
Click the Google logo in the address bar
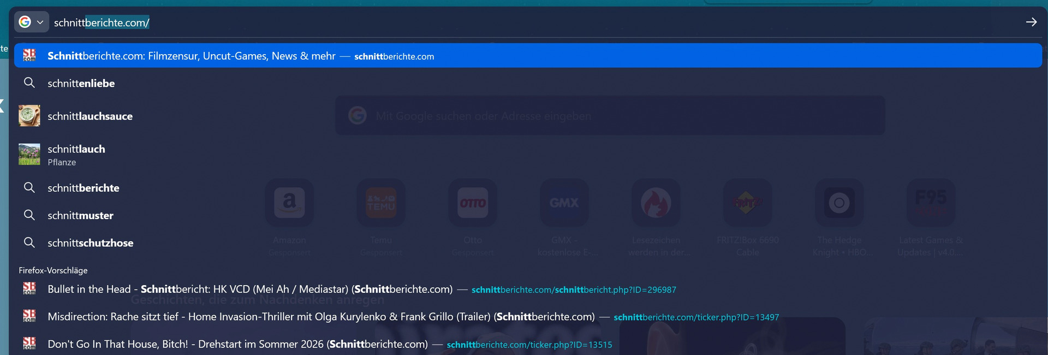click(25, 22)
